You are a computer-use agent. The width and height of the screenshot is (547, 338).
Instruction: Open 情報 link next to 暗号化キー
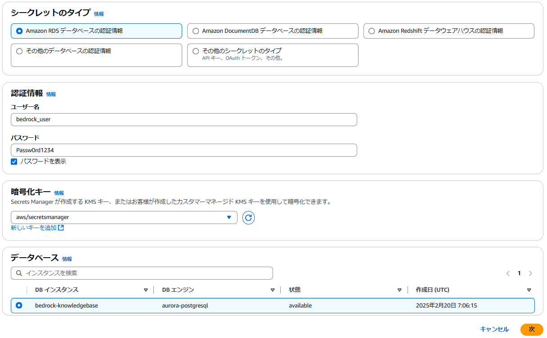pos(59,193)
